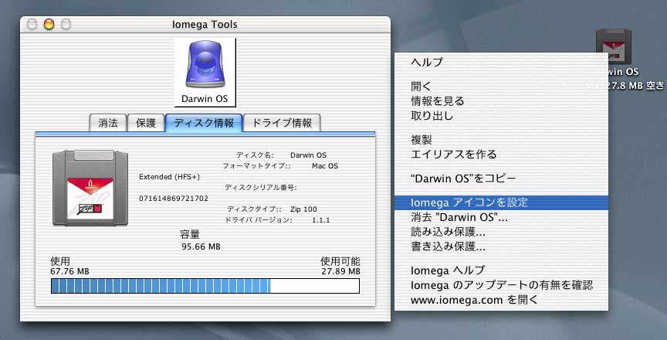Screen dimensions: 667x340
Task: Click the used space value 67.76 MB
Action: (69, 271)
